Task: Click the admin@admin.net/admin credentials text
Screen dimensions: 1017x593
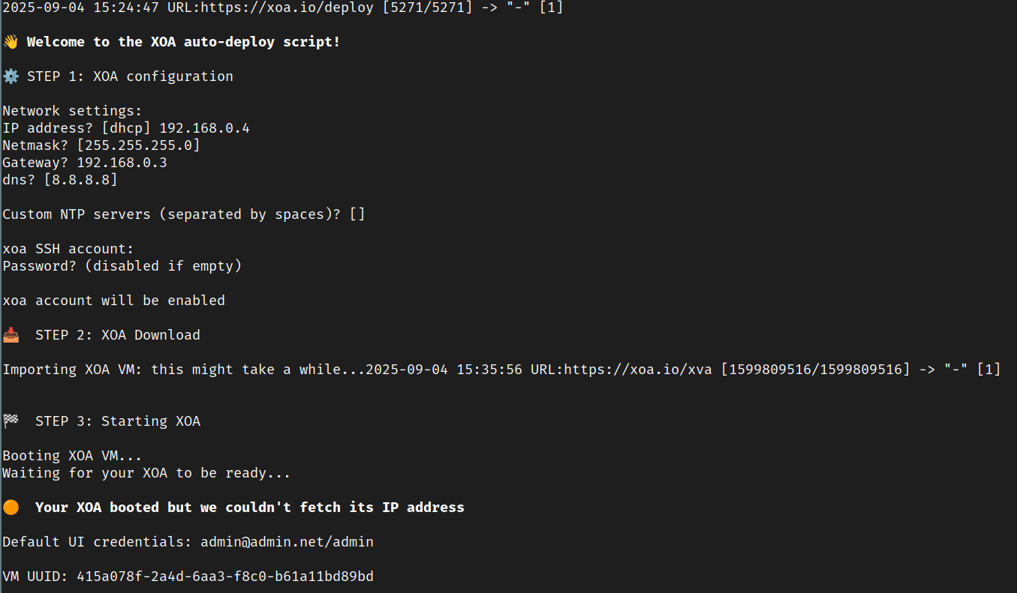Action: [x=287, y=542]
